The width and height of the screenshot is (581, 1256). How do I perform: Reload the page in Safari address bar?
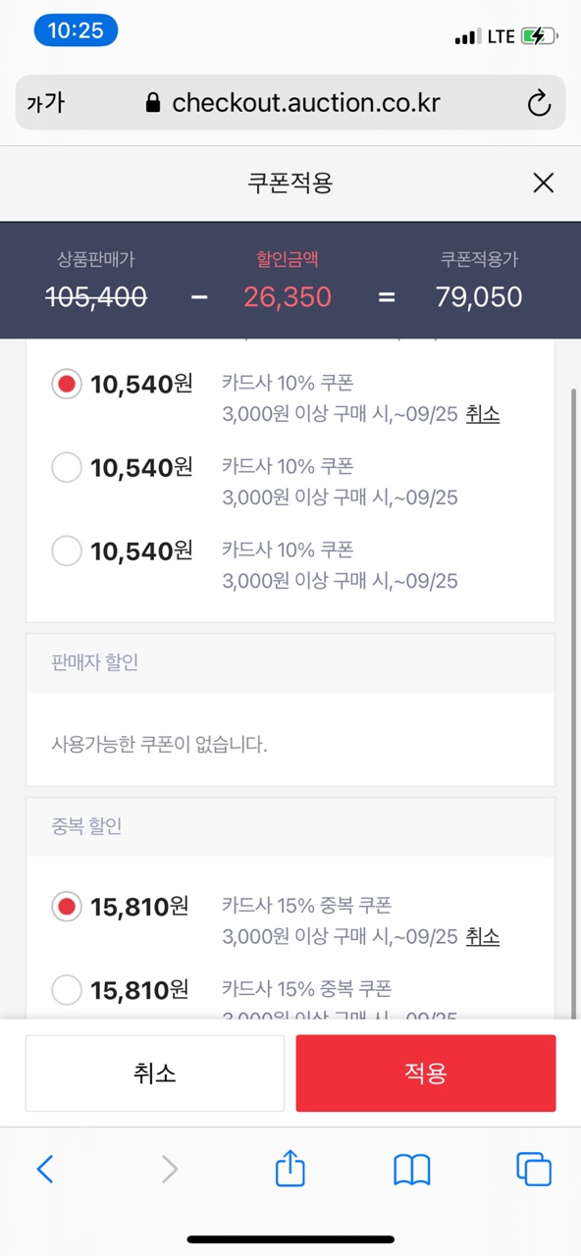pos(539,103)
